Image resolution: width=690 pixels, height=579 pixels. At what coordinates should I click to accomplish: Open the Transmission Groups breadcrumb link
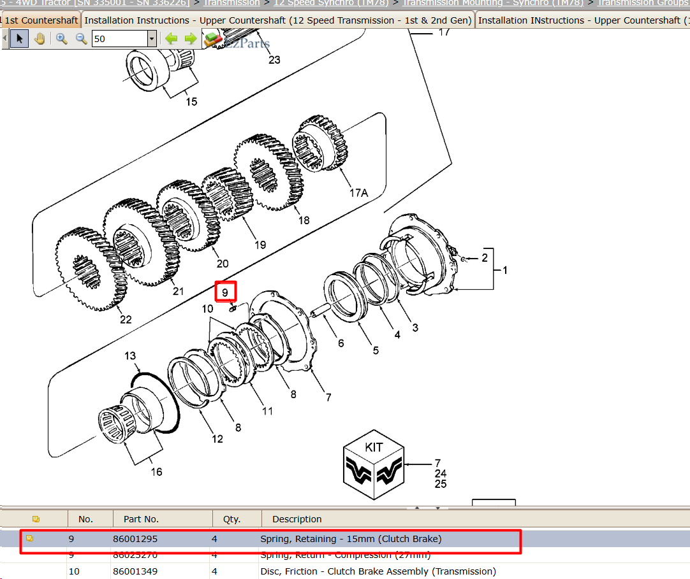tap(643, 3)
